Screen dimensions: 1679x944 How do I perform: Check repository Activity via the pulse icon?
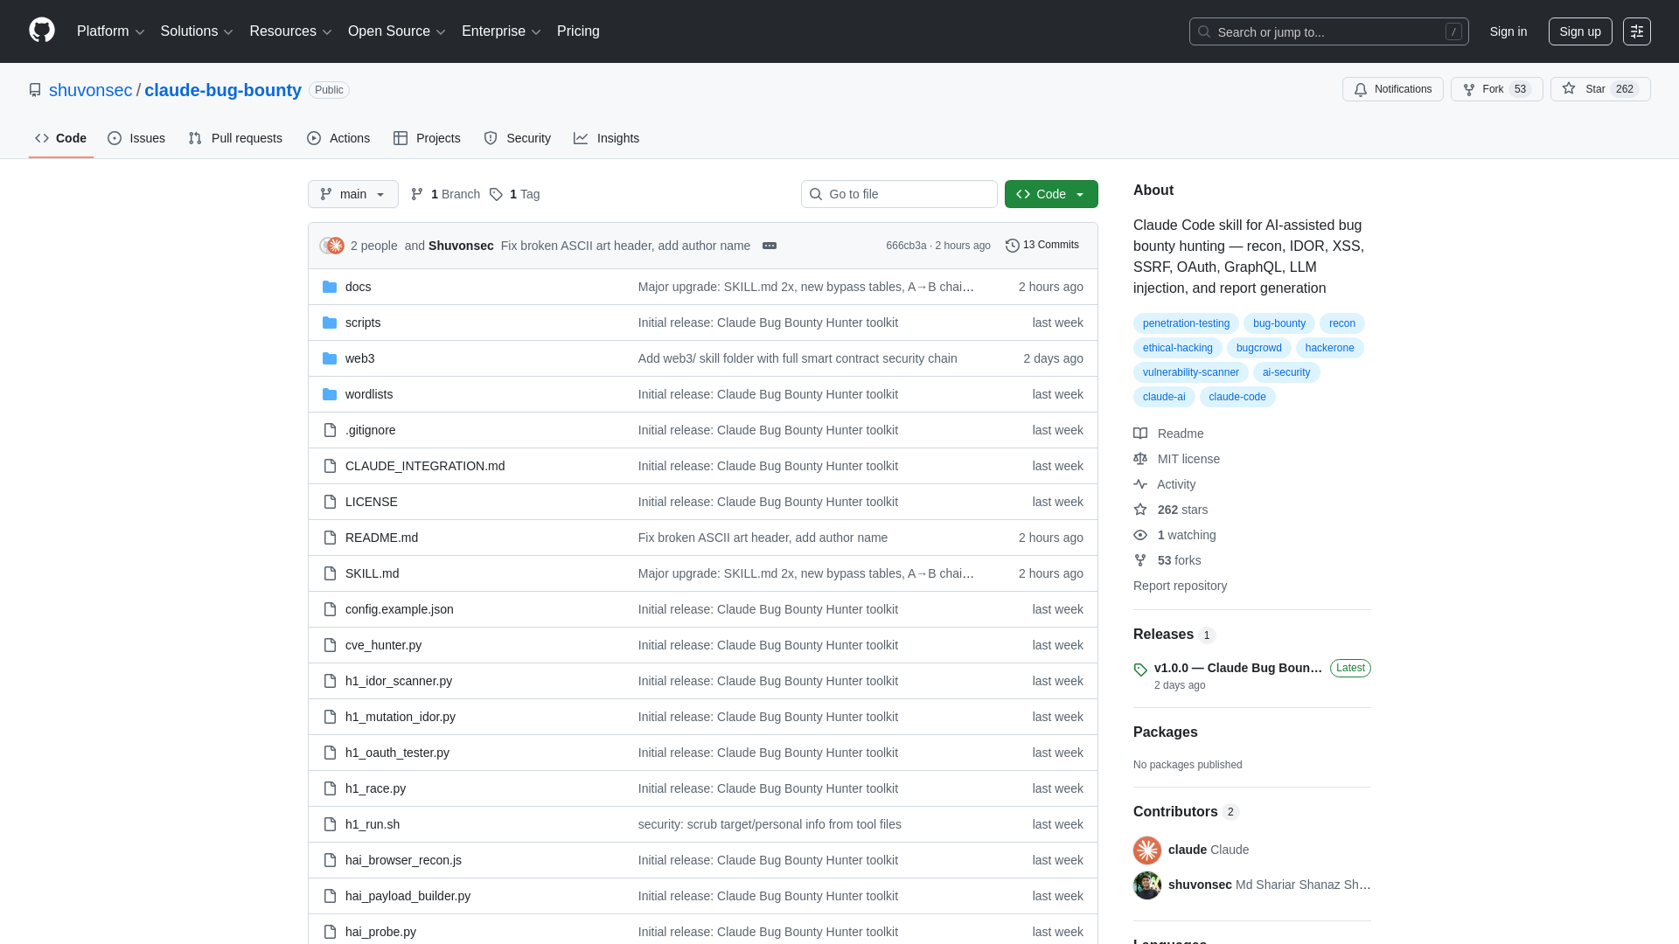(x=1140, y=484)
